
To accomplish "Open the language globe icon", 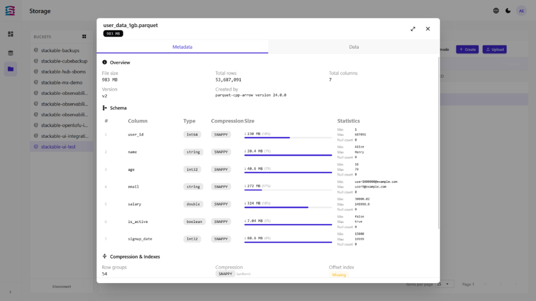I will (496, 11).
